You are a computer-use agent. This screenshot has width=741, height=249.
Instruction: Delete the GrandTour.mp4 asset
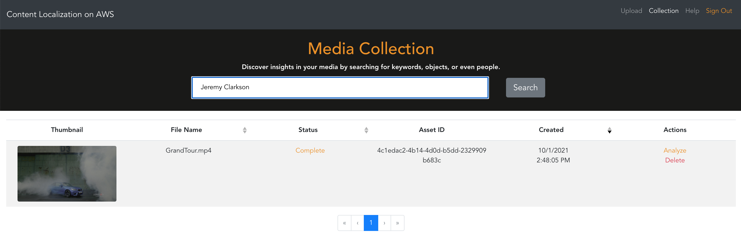pos(675,160)
